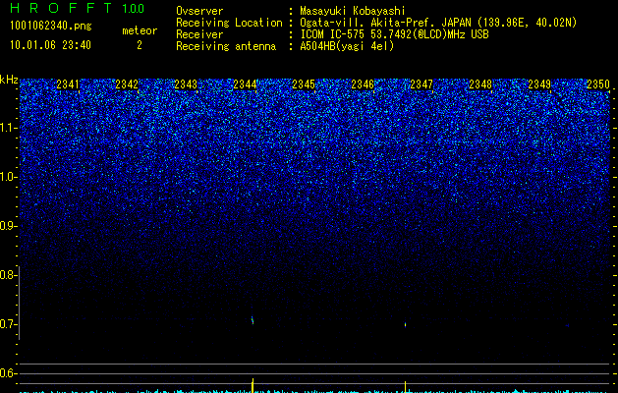Click the 2348 time marker
618x393 pixels.
(x=480, y=84)
